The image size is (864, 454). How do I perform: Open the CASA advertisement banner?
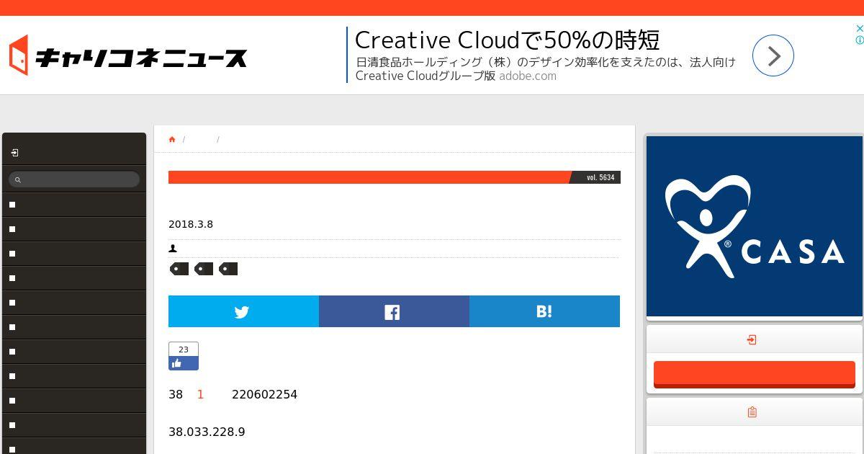(754, 226)
